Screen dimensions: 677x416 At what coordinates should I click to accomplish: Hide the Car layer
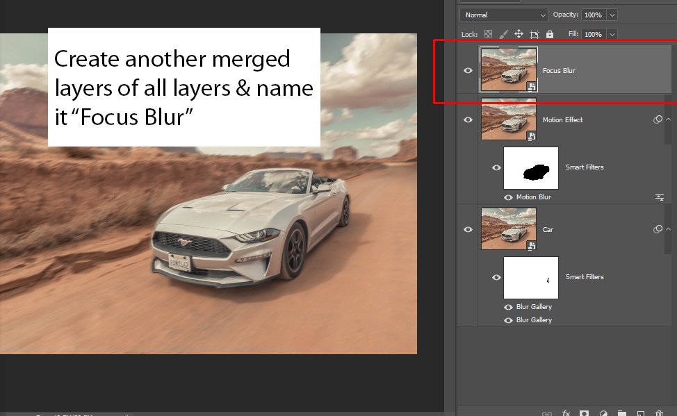[468, 229]
